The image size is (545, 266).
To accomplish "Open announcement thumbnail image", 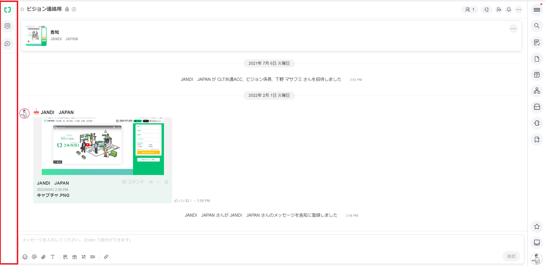I will (36, 35).
